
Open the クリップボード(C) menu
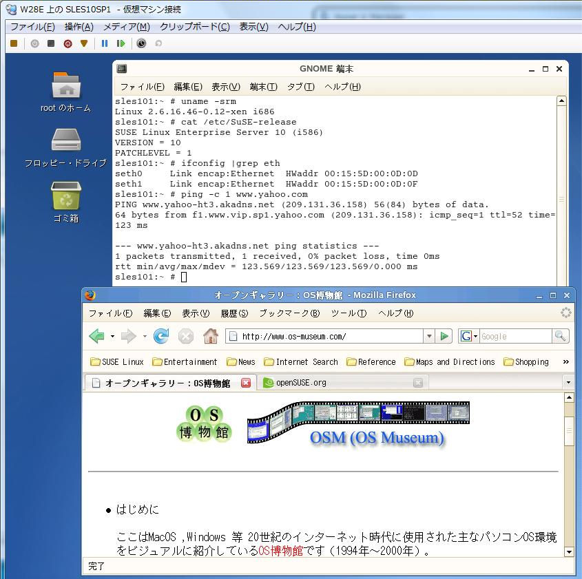pos(195,27)
